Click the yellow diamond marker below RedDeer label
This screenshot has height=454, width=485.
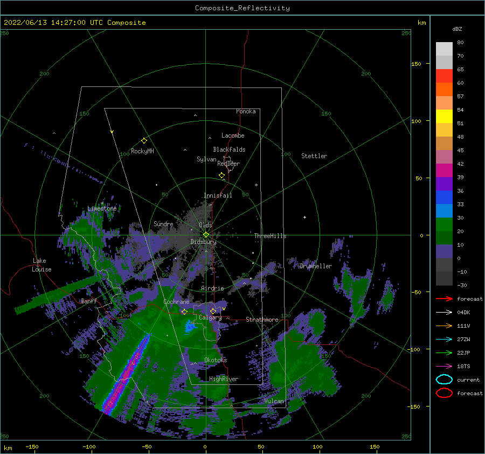coord(222,175)
